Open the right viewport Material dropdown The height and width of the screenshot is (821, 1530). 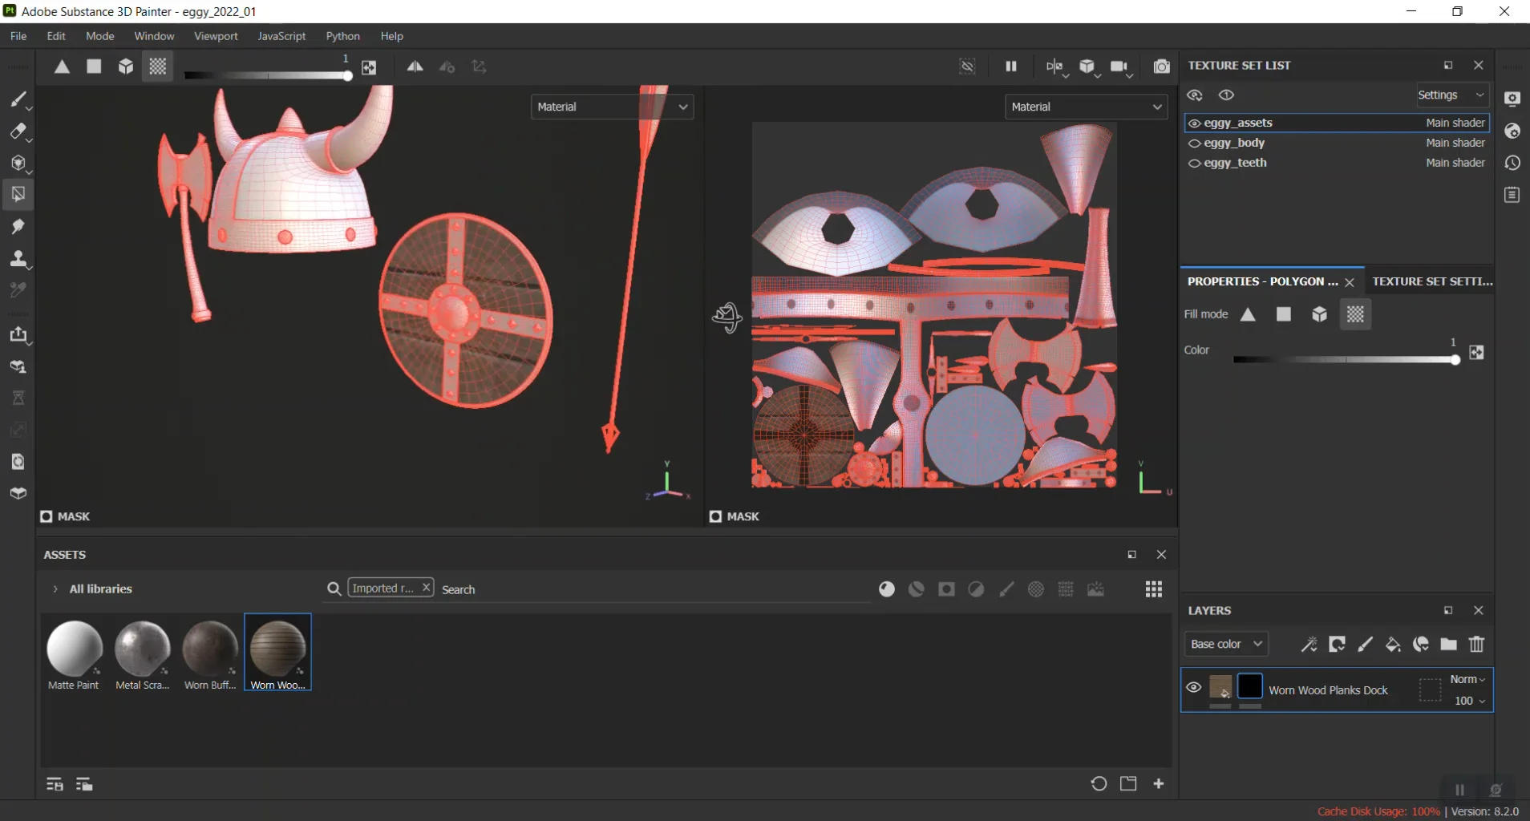(x=1086, y=107)
